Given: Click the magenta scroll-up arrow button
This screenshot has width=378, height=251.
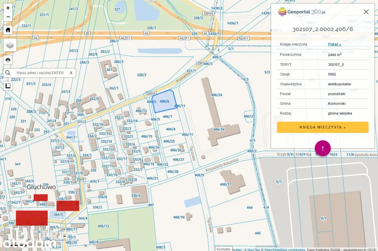Looking at the screenshot, I should [x=323, y=148].
